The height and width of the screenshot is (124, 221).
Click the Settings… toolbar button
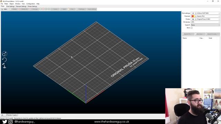[x=81, y=9]
